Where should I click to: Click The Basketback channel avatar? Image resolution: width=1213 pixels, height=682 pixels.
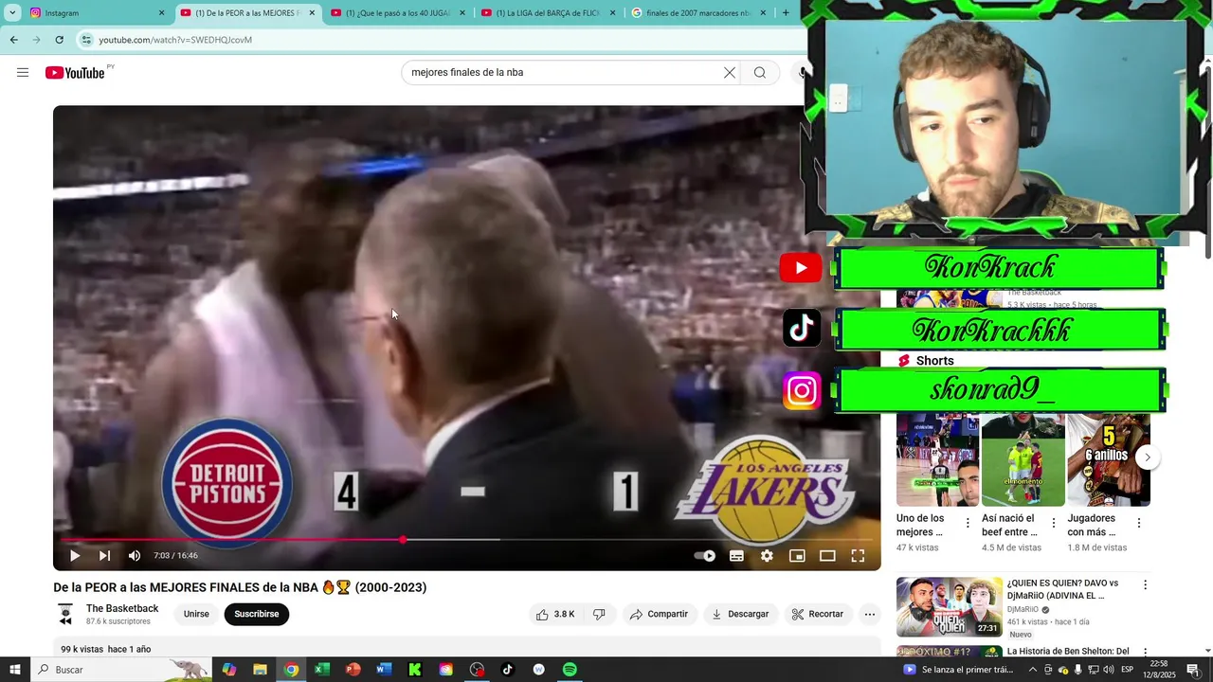[65, 614]
